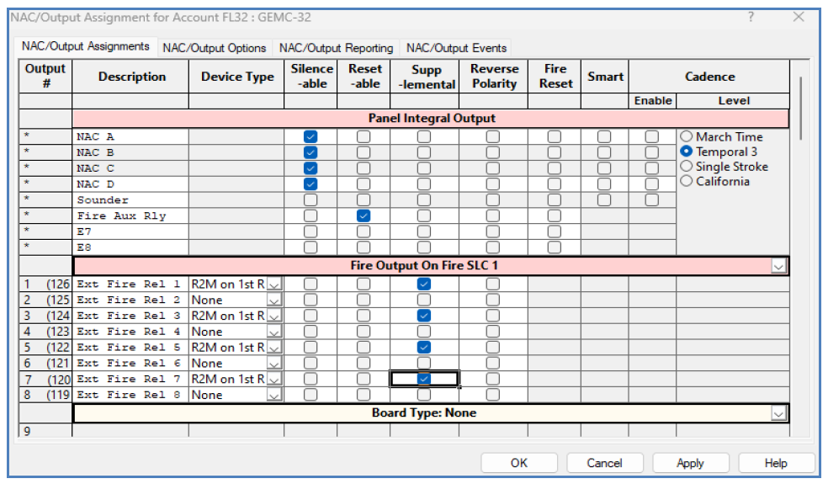Check Reverse Polarity for E8
Image resolution: width=828 pixels, height=484 pixels.
click(493, 247)
